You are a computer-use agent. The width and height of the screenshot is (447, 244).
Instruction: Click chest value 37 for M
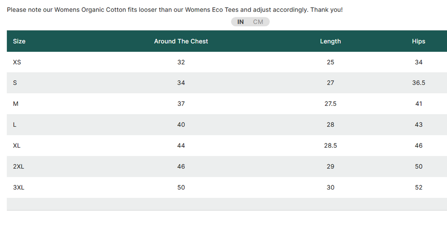click(181, 104)
